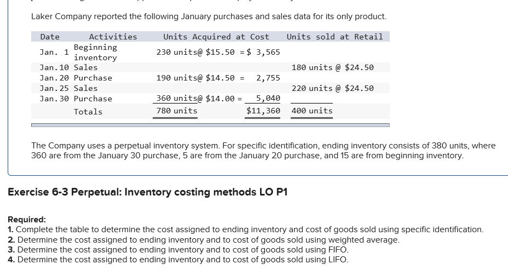Select the 220 units @ $24.50 sale
The image size is (508, 270).
point(332,88)
